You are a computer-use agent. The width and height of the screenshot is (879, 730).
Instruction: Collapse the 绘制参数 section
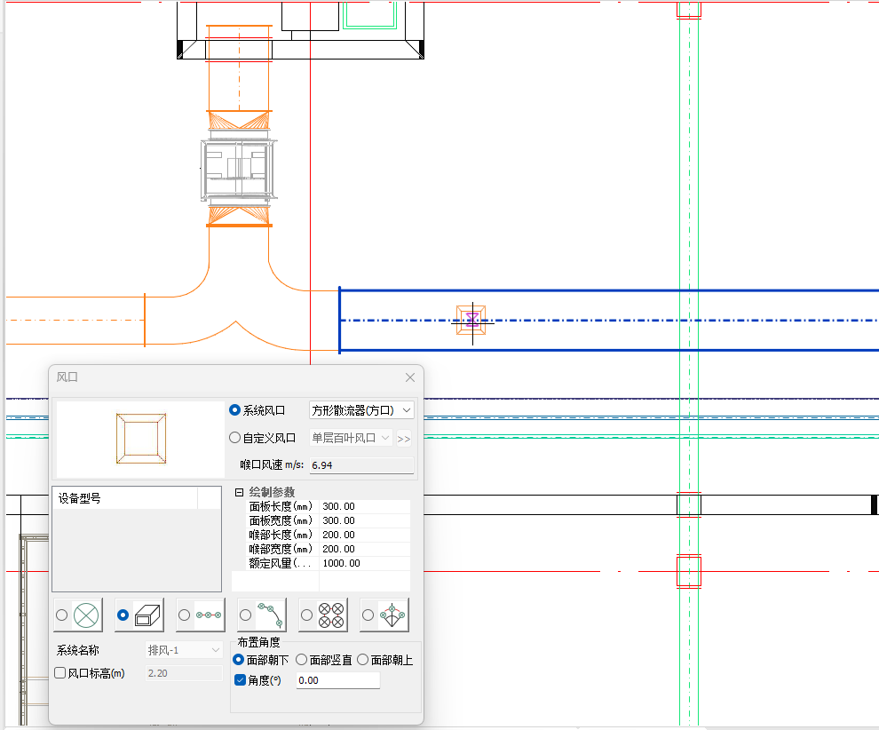click(239, 492)
